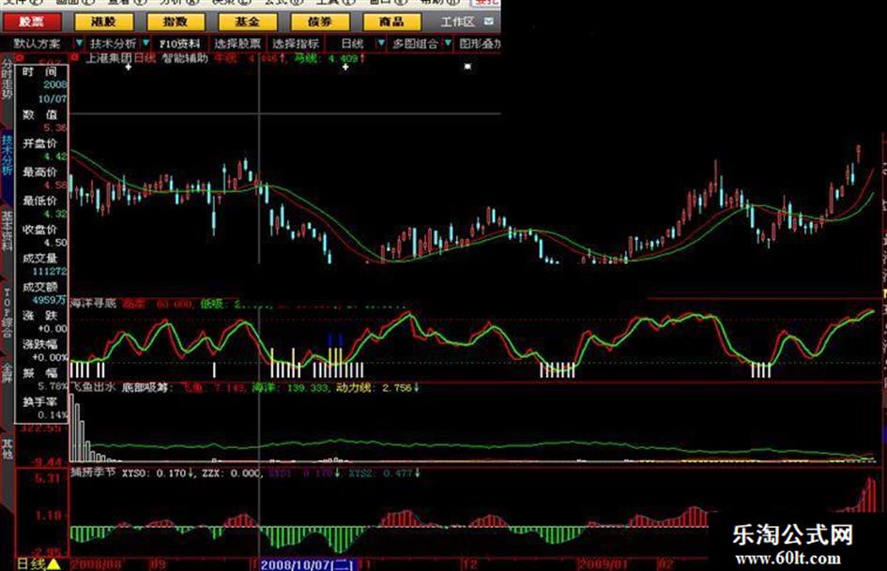Screen dimensions: 887x571
Task: Click the 收盘价 value 4.50
Action: (56, 243)
